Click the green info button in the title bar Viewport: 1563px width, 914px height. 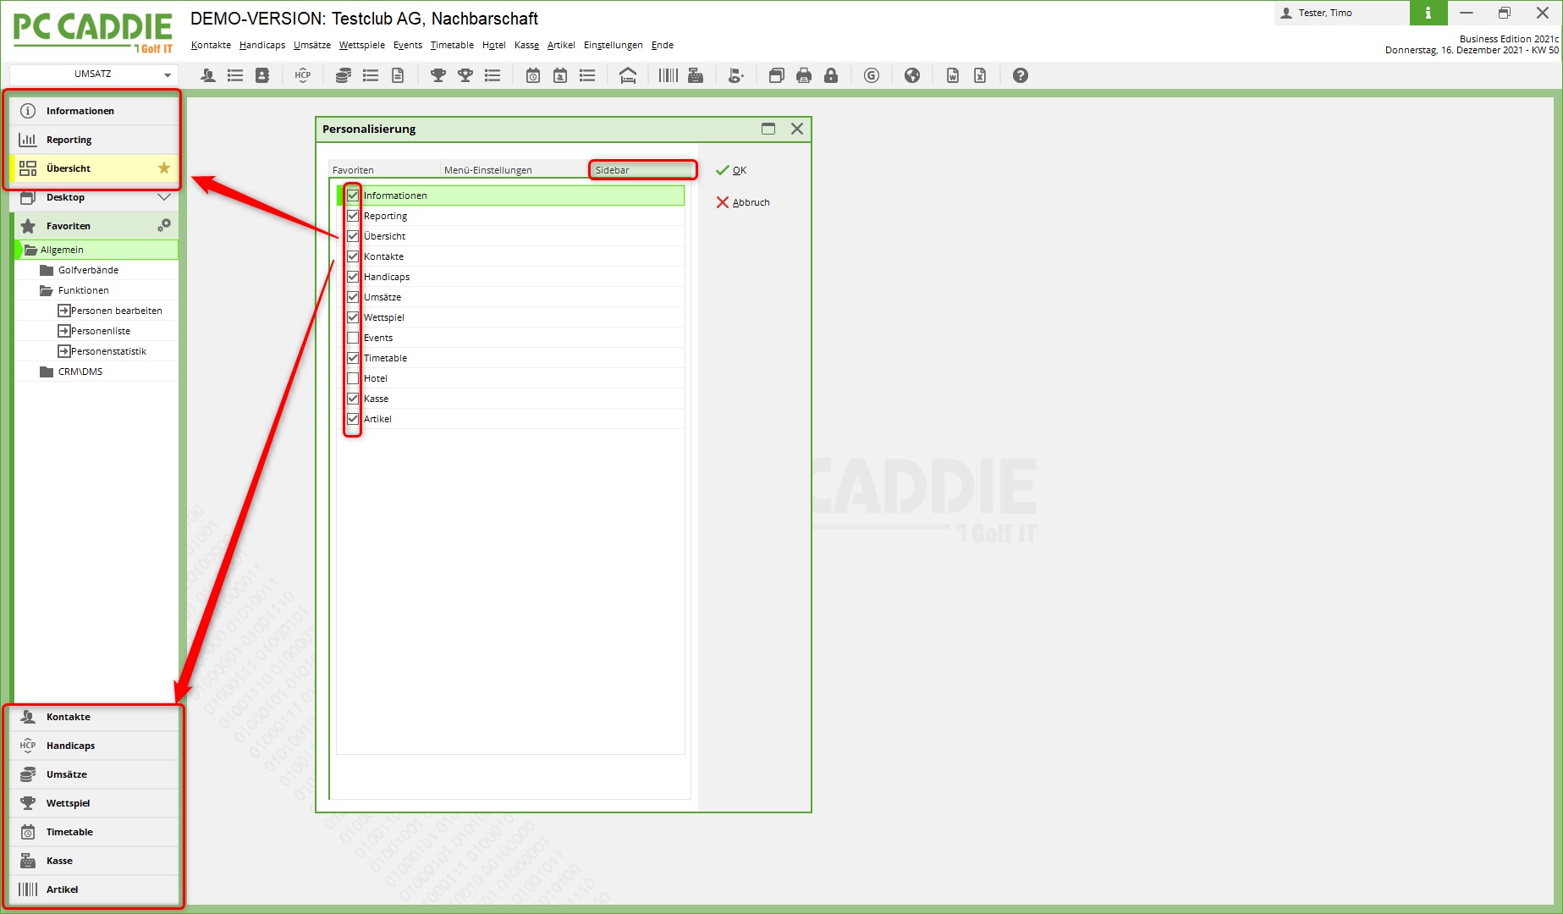point(1428,13)
